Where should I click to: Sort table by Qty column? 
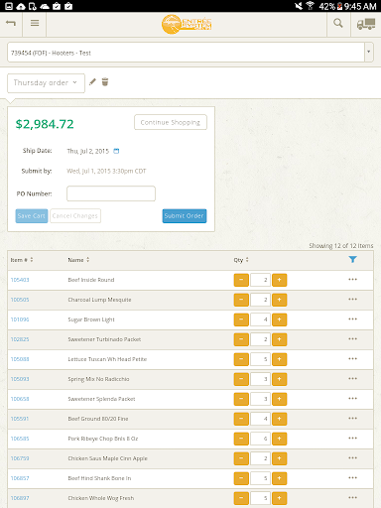tap(241, 260)
